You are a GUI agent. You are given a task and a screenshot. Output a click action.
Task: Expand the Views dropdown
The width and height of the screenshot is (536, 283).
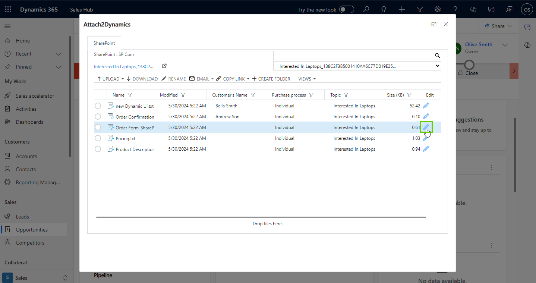(x=307, y=79)
